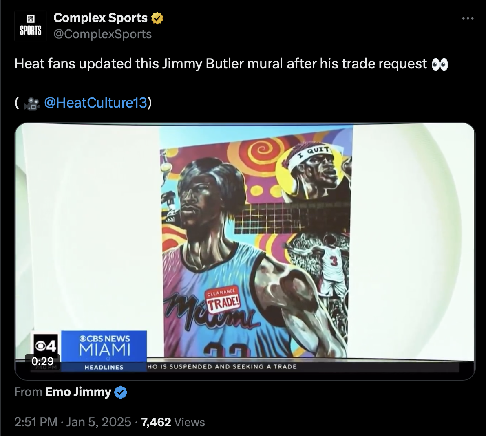This screenshot has width=486, height=436.
Task: View the 7,462 Views analytics
Action: [x=173, y=422]
